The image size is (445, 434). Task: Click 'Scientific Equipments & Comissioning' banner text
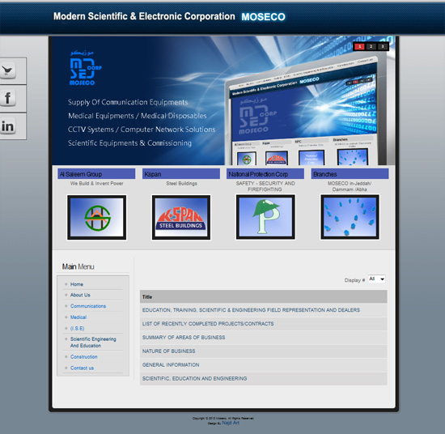[129, 143]
